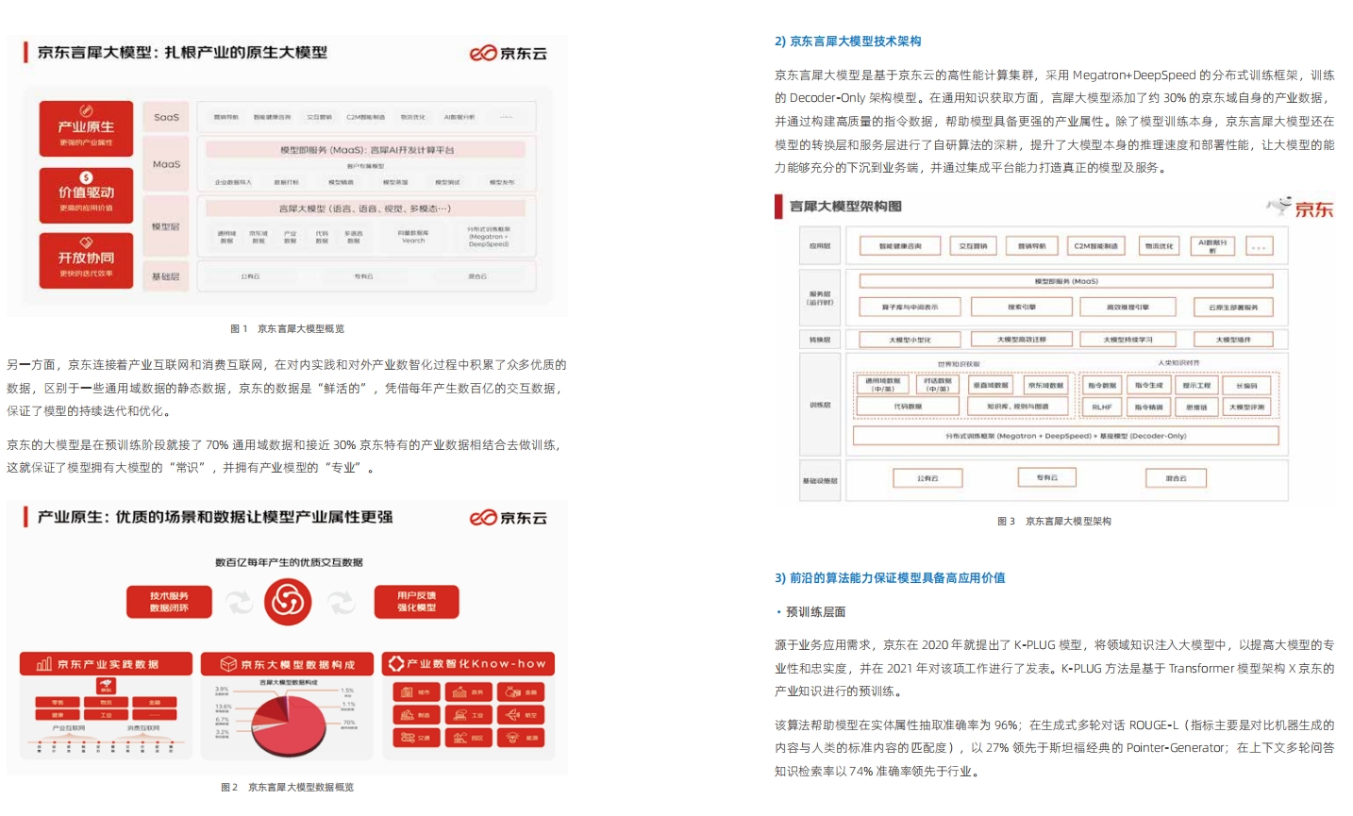Screen dimensions: 1353x816
Task: Click the 技术服务 数据闭环 red box
Action: [169, 602]
